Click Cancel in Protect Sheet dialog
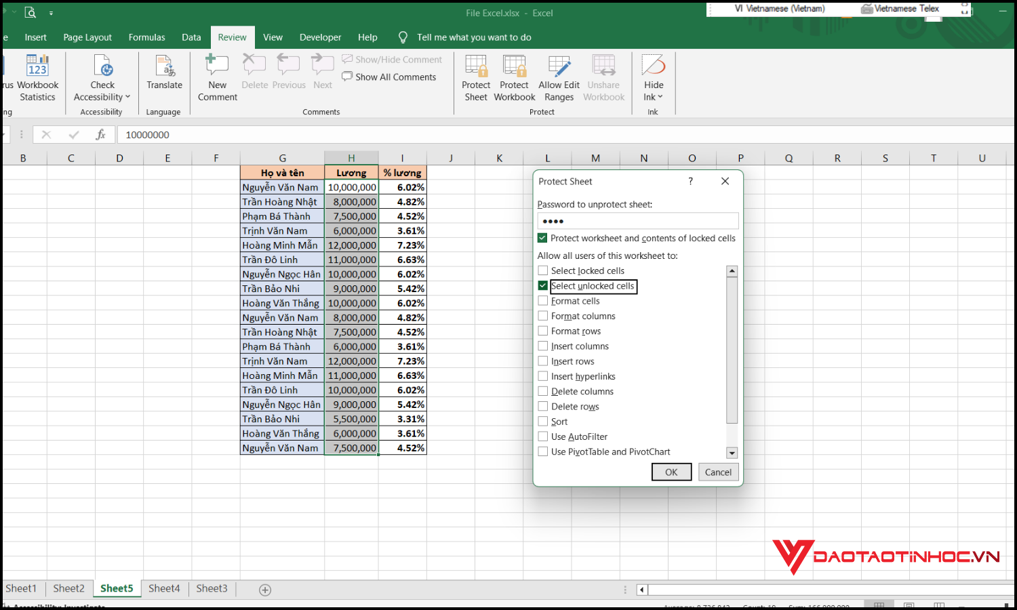Viewport: 1017px width, 610px height. (x=718, y=472)
